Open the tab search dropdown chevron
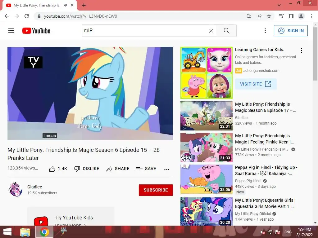Screen dimensions: 318x238 [x=279, y=5]
